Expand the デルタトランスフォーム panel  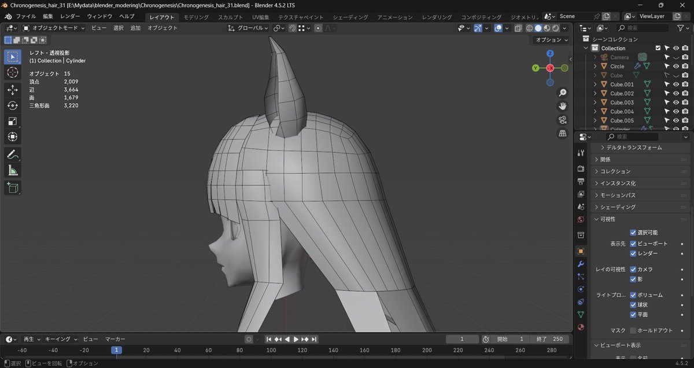click(x=641, y=148)
